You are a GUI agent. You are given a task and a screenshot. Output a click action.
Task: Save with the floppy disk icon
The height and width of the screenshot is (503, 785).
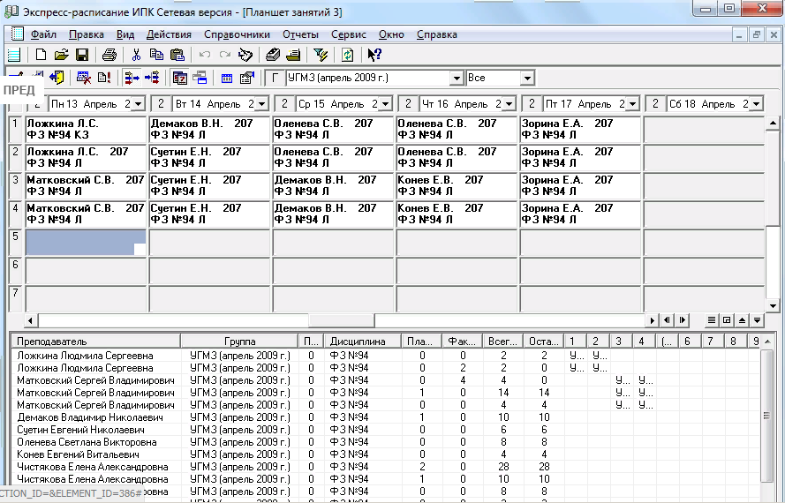[x=81, y=56]
